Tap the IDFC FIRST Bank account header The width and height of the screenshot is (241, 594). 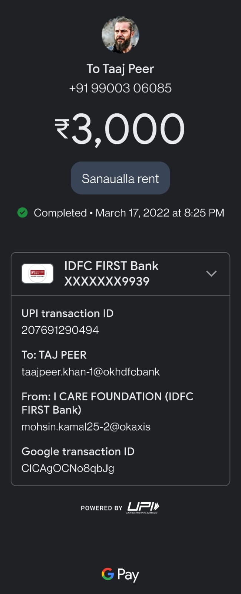click(x=121, y=274)
